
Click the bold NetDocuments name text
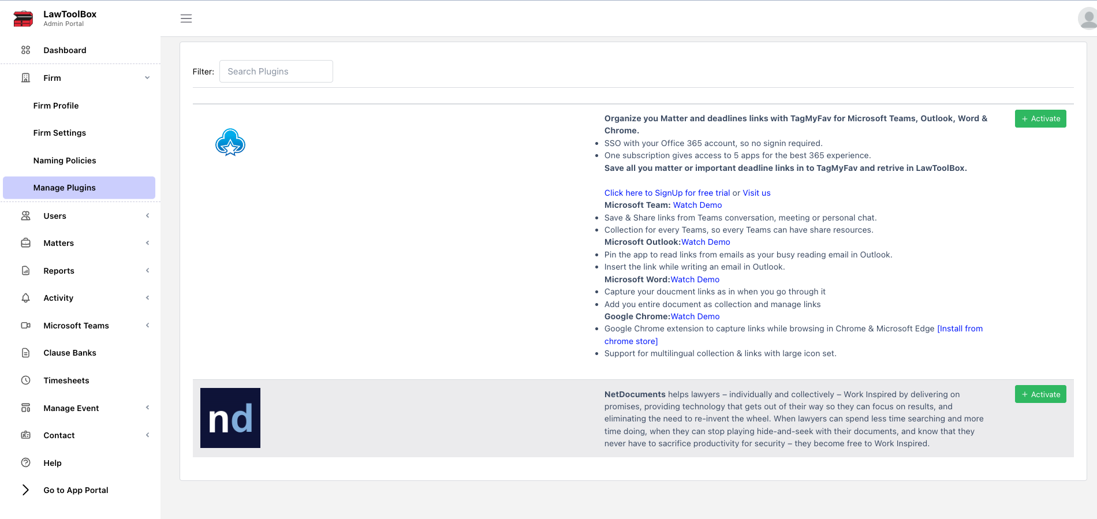tap(635, 394)
